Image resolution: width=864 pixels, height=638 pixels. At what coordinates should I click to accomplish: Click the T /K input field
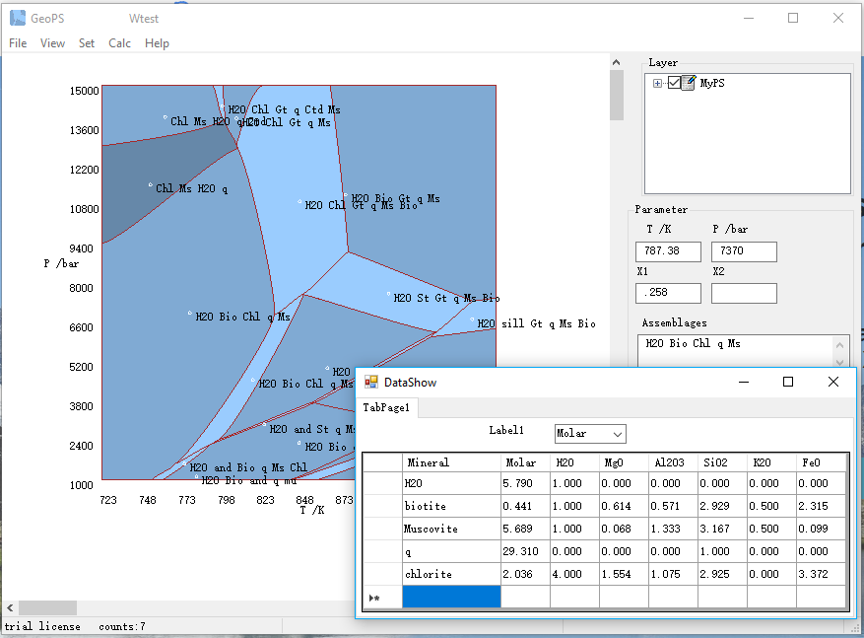click(668, 251)
